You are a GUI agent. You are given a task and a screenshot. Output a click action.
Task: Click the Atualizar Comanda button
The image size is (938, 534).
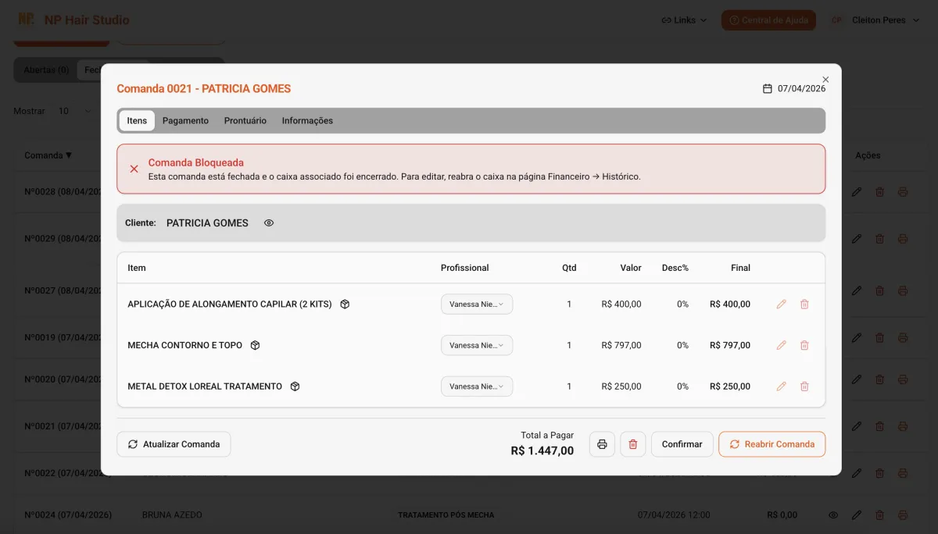[173, 443]
